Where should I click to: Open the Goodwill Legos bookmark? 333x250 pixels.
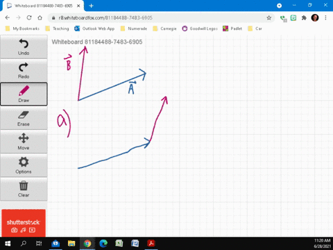click(x=200, y=28)
